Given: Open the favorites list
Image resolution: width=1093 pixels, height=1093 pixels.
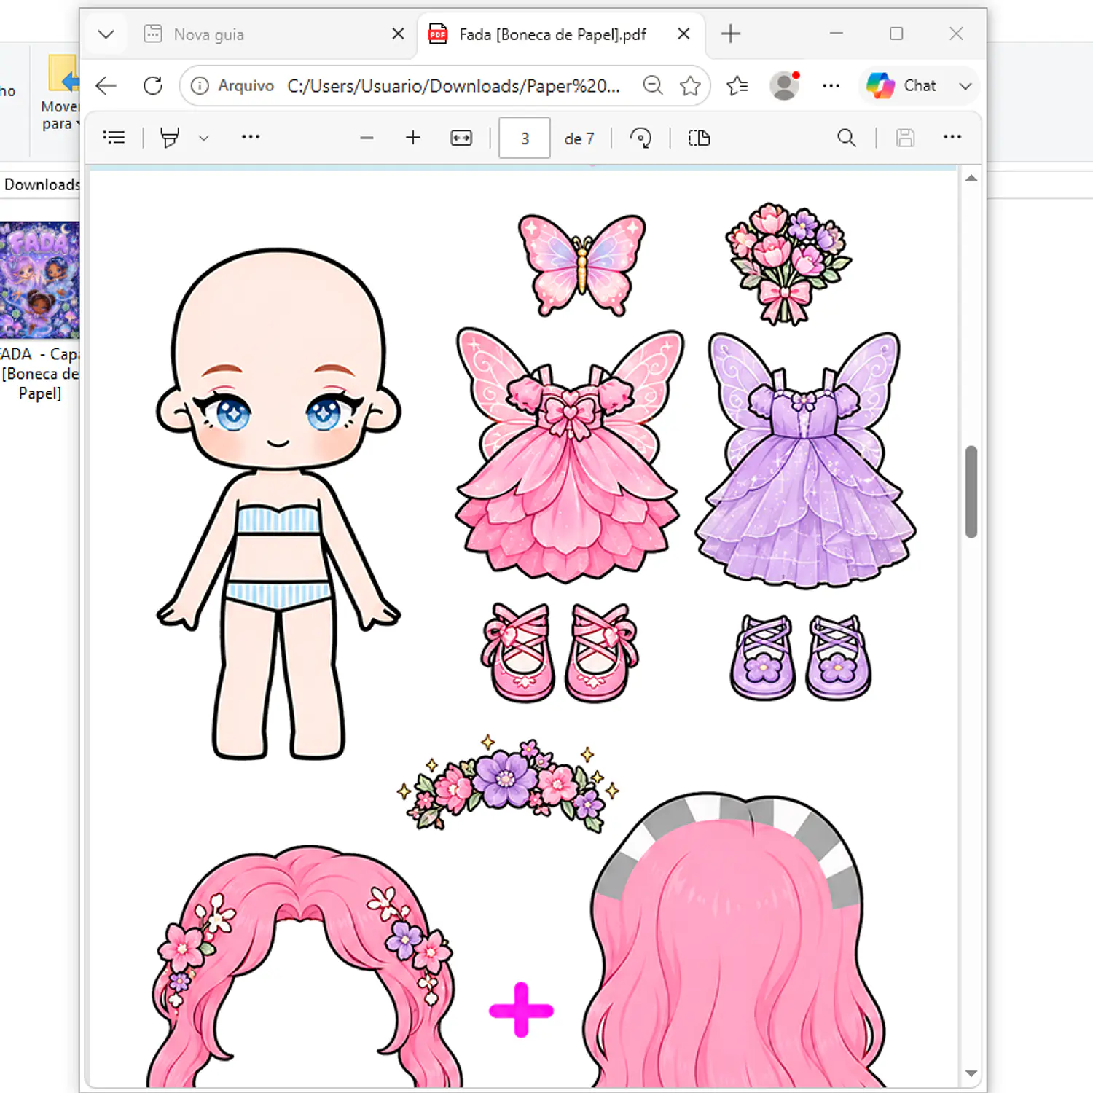Looking at the screenshot, I should [x=737, y=86].
